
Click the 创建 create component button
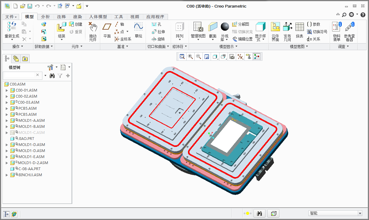pyautogui.click(x=76, y=24)
